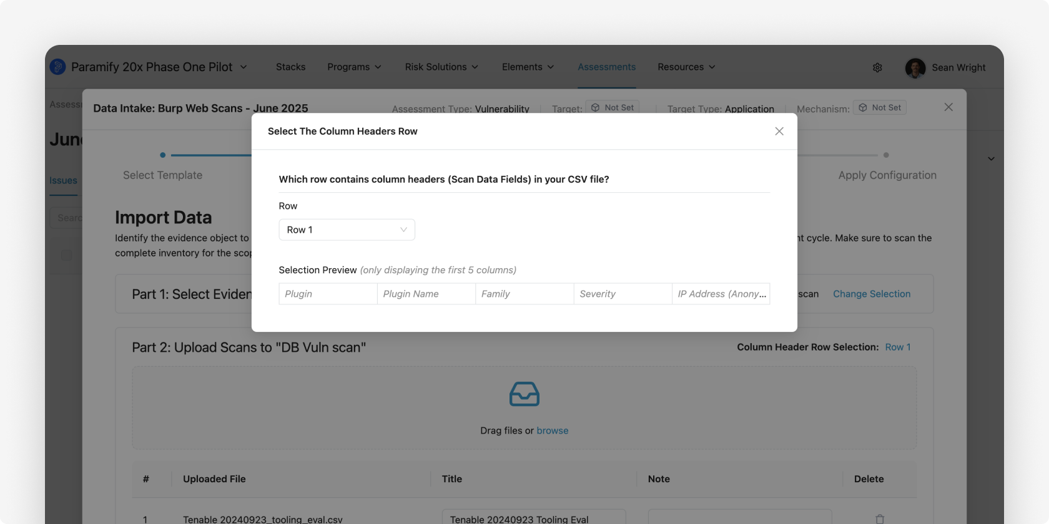Click the Uploaded File column header
The image size is (1049, 524).
coord(214,479)
